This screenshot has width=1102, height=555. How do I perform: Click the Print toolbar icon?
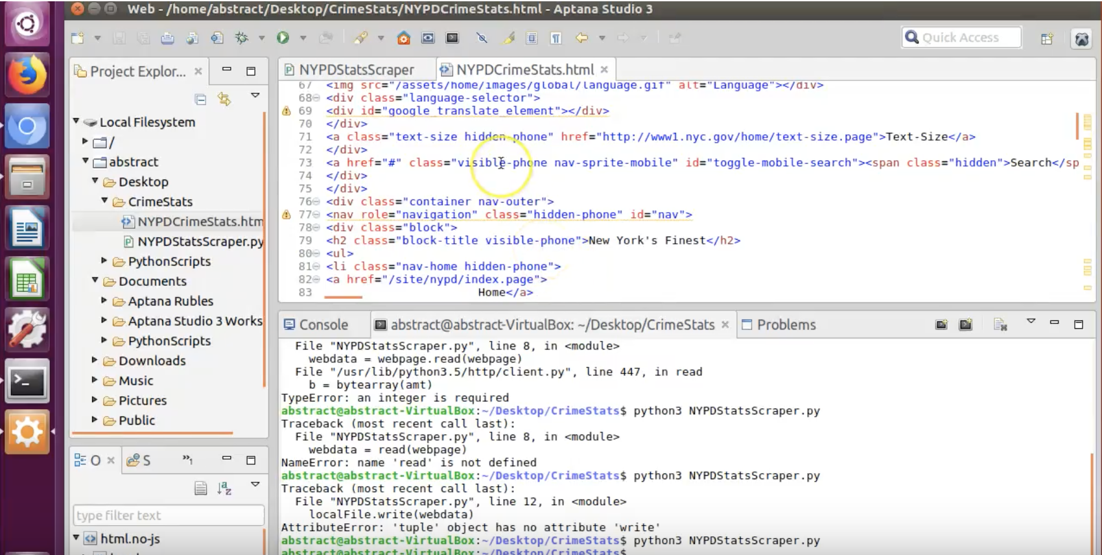[x=167, y=38]
